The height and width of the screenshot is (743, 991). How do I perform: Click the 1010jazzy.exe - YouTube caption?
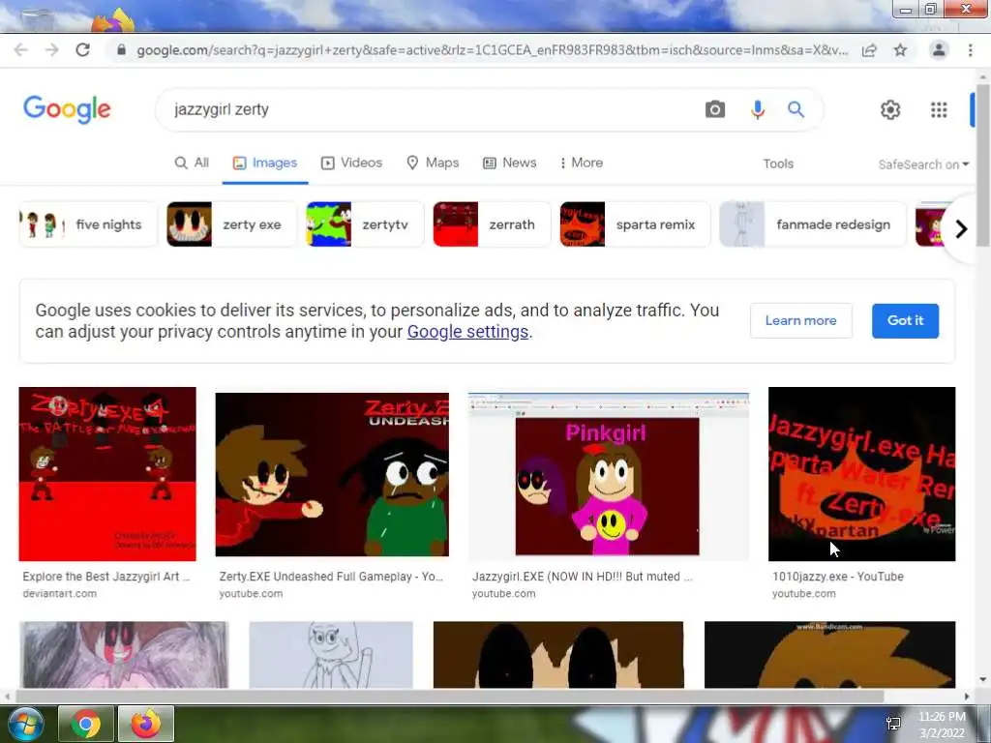838,577
